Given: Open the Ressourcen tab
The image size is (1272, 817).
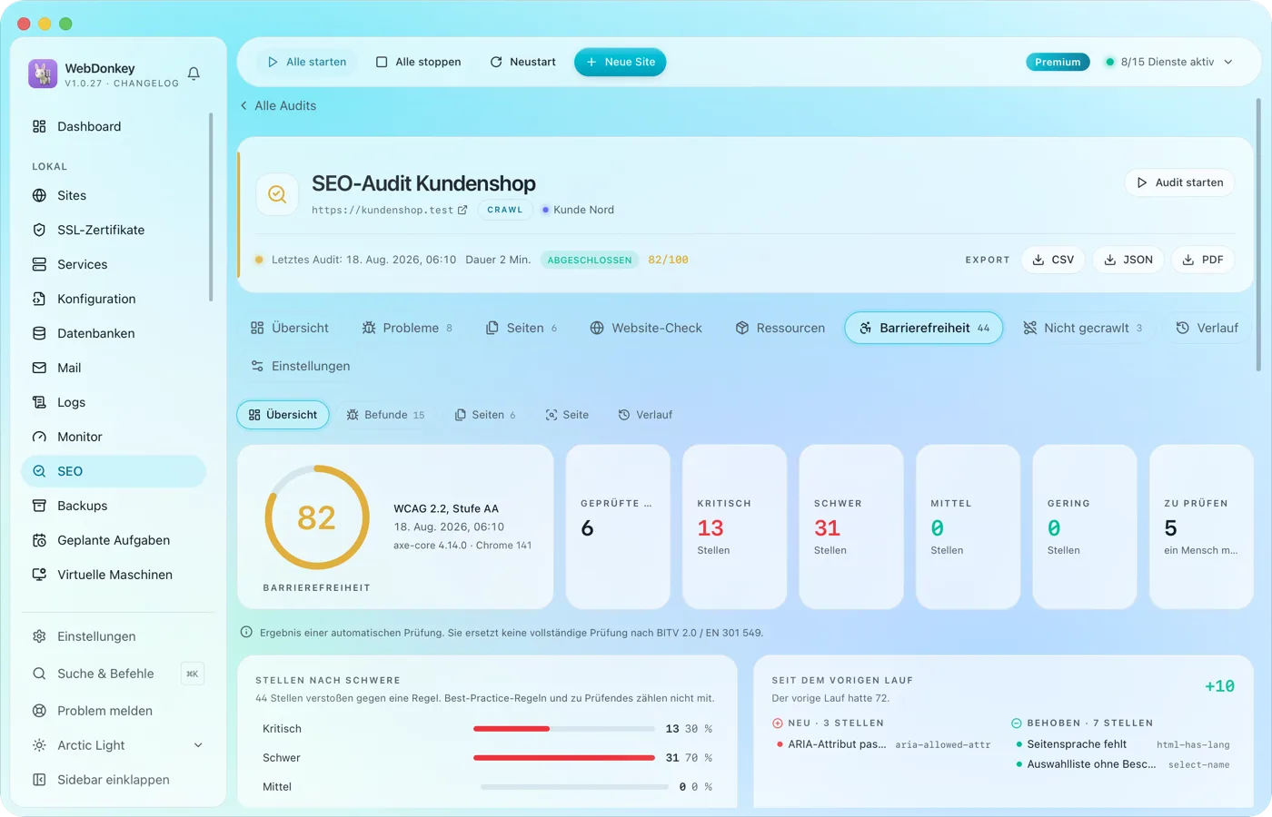Looking at the screenshot, I should click(x=780, y=328).
